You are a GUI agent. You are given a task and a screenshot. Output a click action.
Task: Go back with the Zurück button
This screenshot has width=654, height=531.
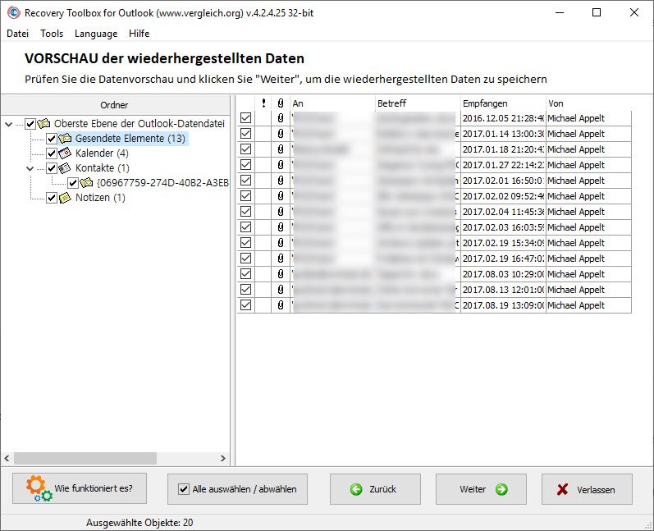pyautogui.click(x=375, y=489)
